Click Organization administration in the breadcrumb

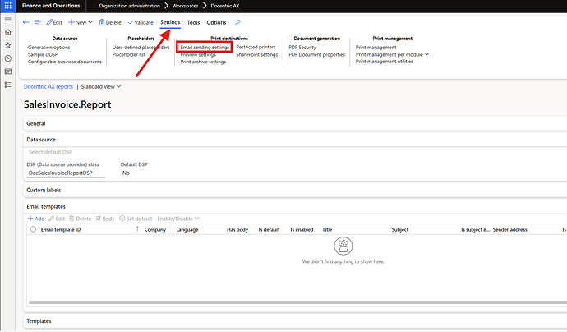[x=129, y=6]
